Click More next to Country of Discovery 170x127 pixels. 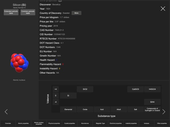point(76,13)
